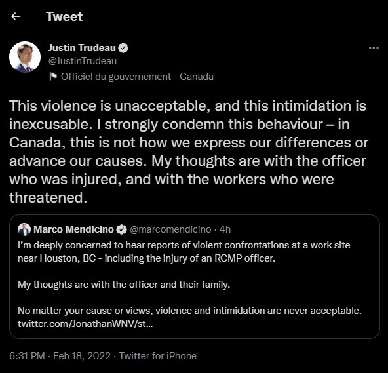
Task: Click the main tweet text about violence
Action: click(x=189, y=151)
